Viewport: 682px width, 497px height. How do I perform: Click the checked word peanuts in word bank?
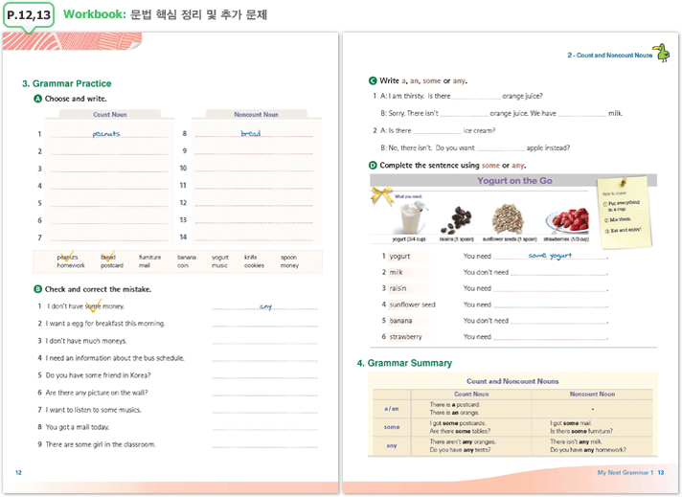tap(67, 257)
